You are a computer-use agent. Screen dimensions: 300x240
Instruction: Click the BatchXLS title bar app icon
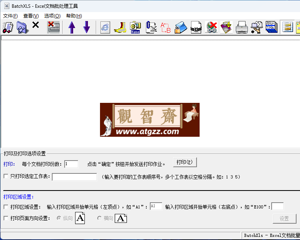click(7, 6)
